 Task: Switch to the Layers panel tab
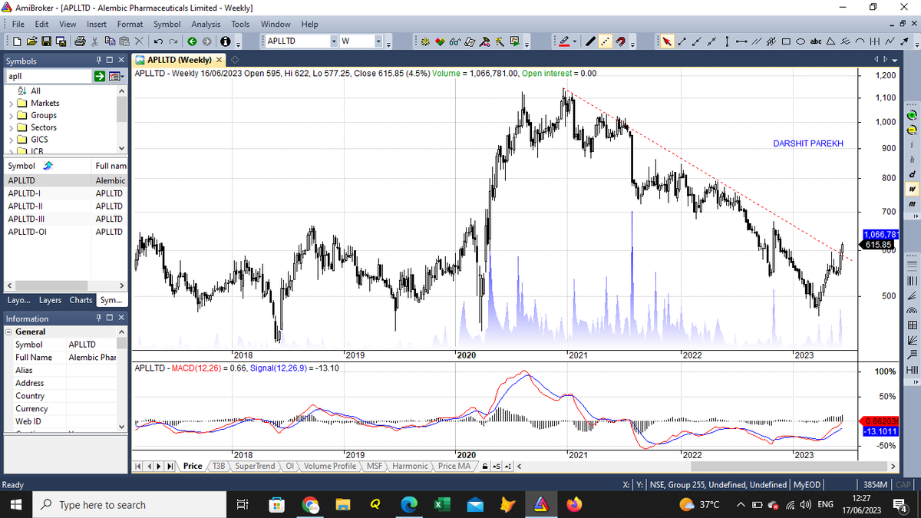point(50,300)
